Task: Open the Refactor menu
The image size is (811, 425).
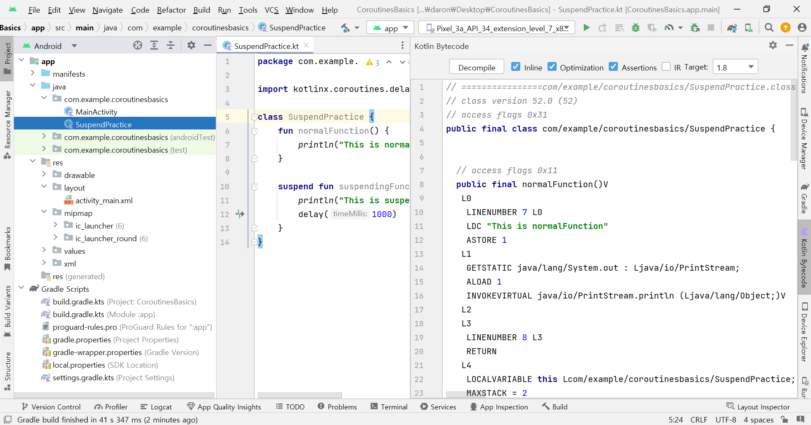Action: point(171,10)
